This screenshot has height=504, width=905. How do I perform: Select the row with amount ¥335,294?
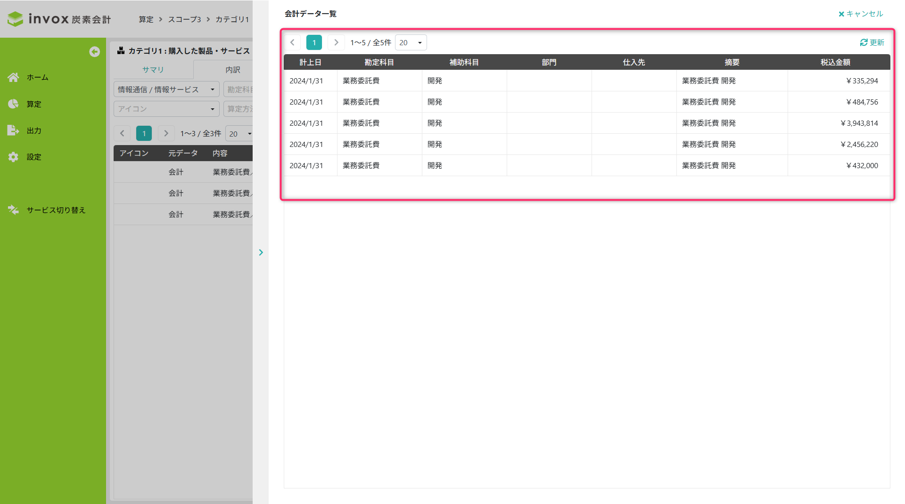coord(587,81)
